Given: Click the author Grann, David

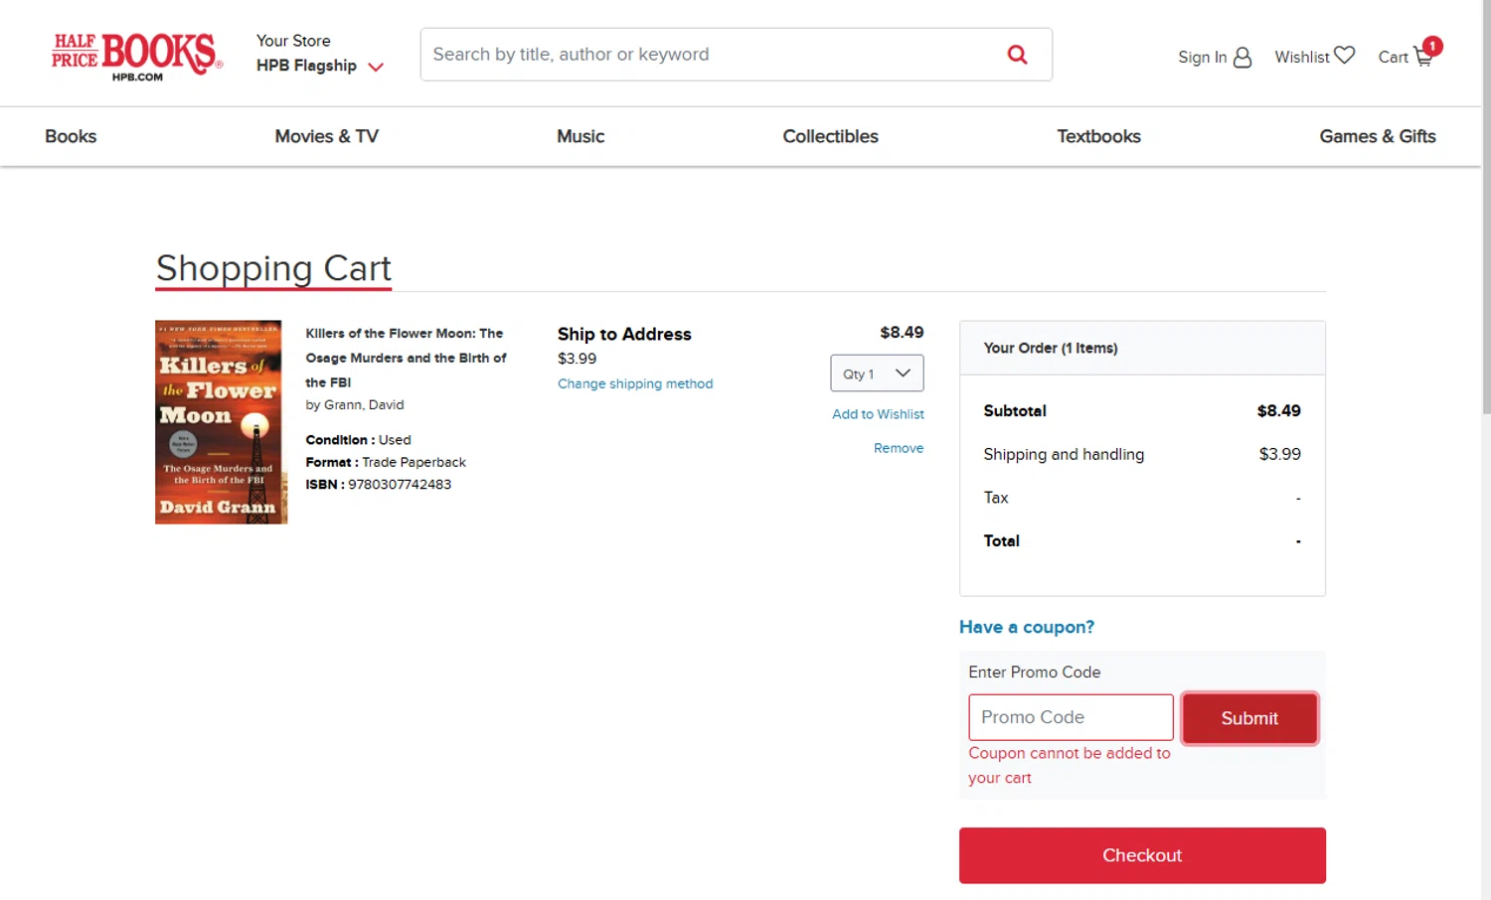Looking at the screenshot, I should [x=364, y=405].
